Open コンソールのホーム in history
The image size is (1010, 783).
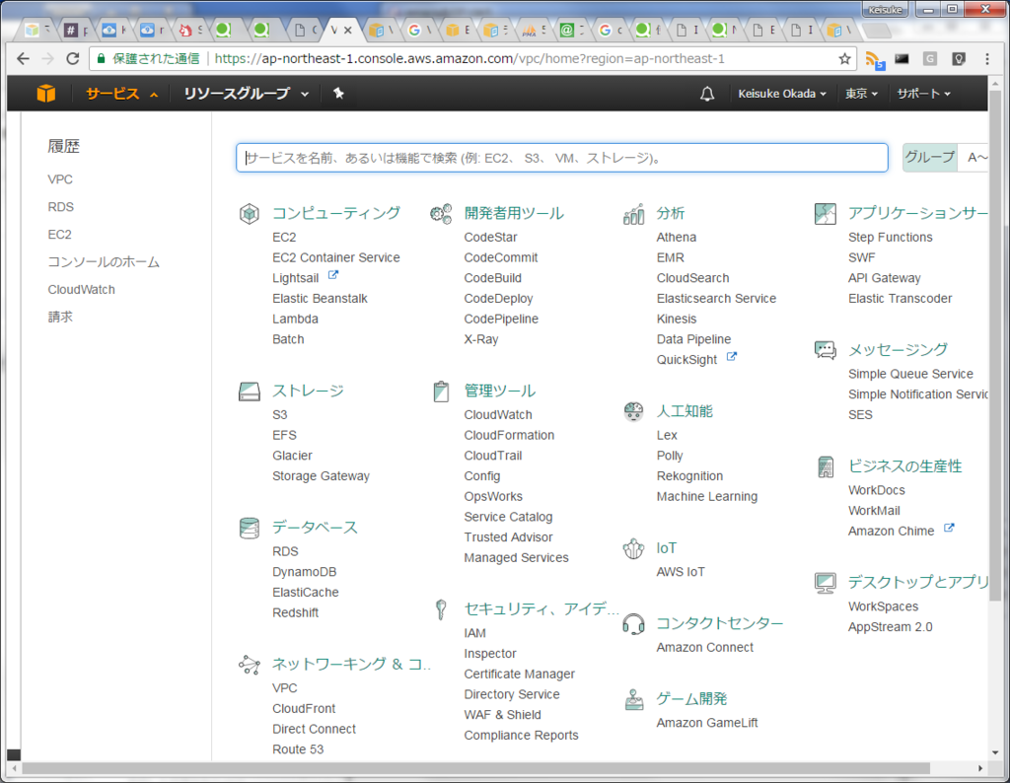(x=104, y=262)
